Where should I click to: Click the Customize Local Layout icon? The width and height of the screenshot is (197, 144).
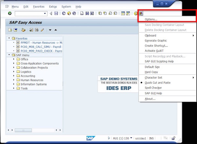[x=141, y=13]
